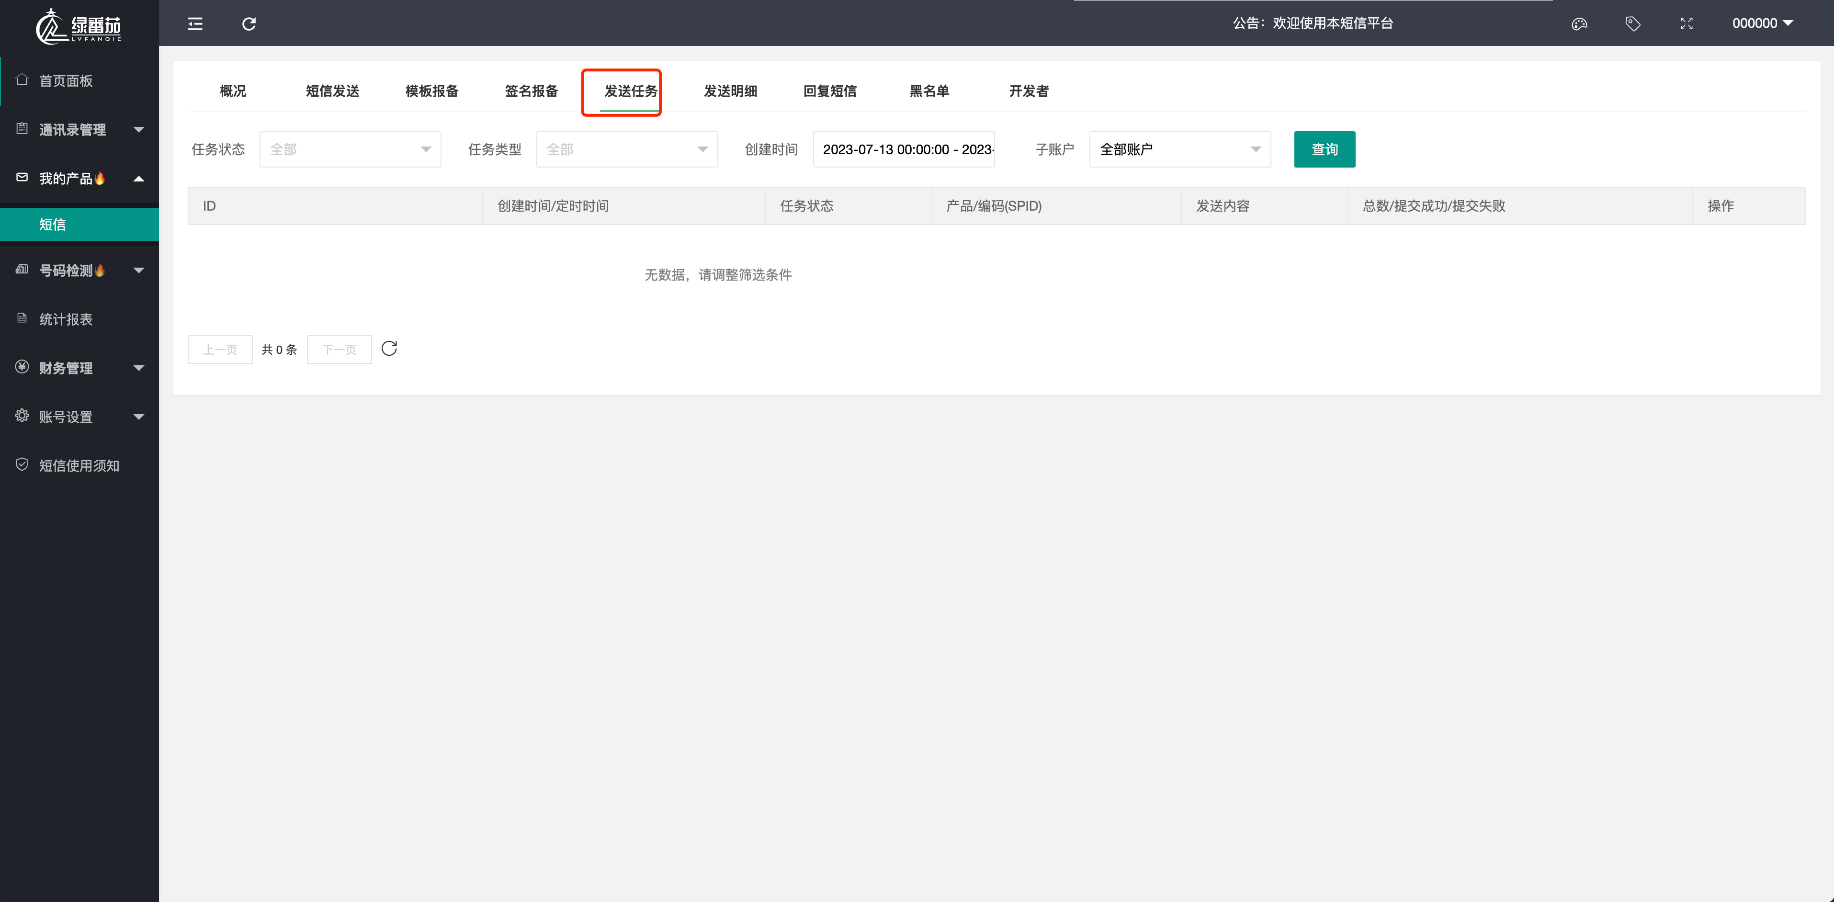The height and width of the screenshot is (902, 1834).
Task: Click the refresh icon in the top bar
Action: [249, 23]
